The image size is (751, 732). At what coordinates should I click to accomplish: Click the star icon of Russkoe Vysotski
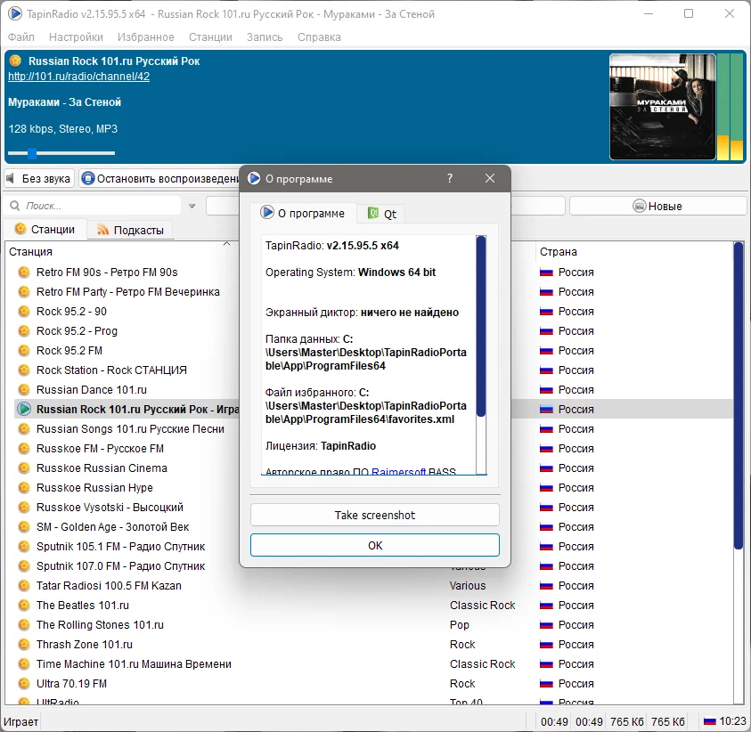[23, 508]
